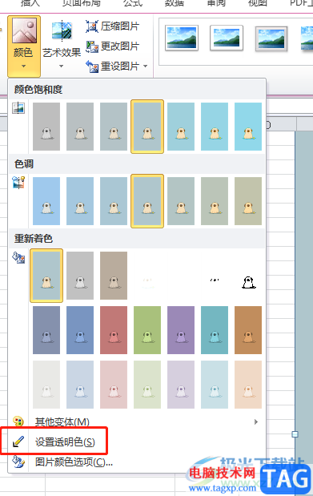
Task: Select the third color tone swatch
Action: (114, 201)
